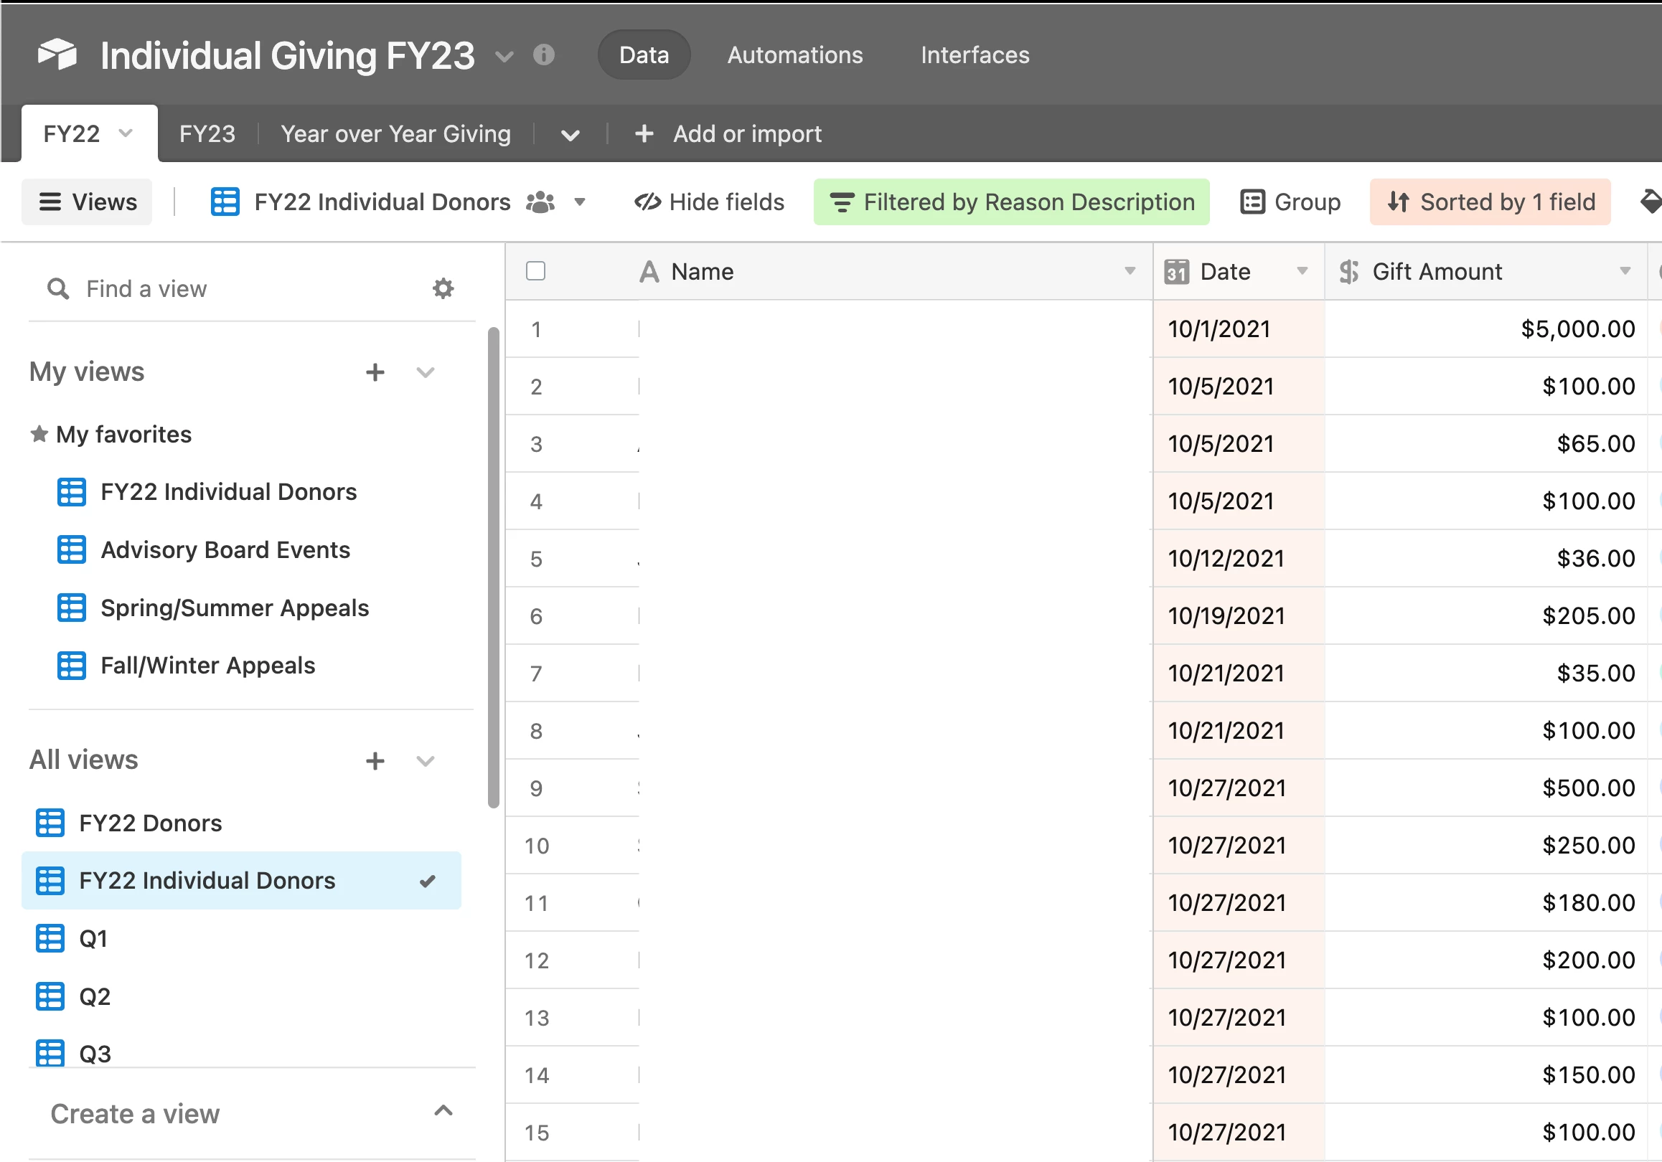Open the Automations tab

tap(794, 55)
